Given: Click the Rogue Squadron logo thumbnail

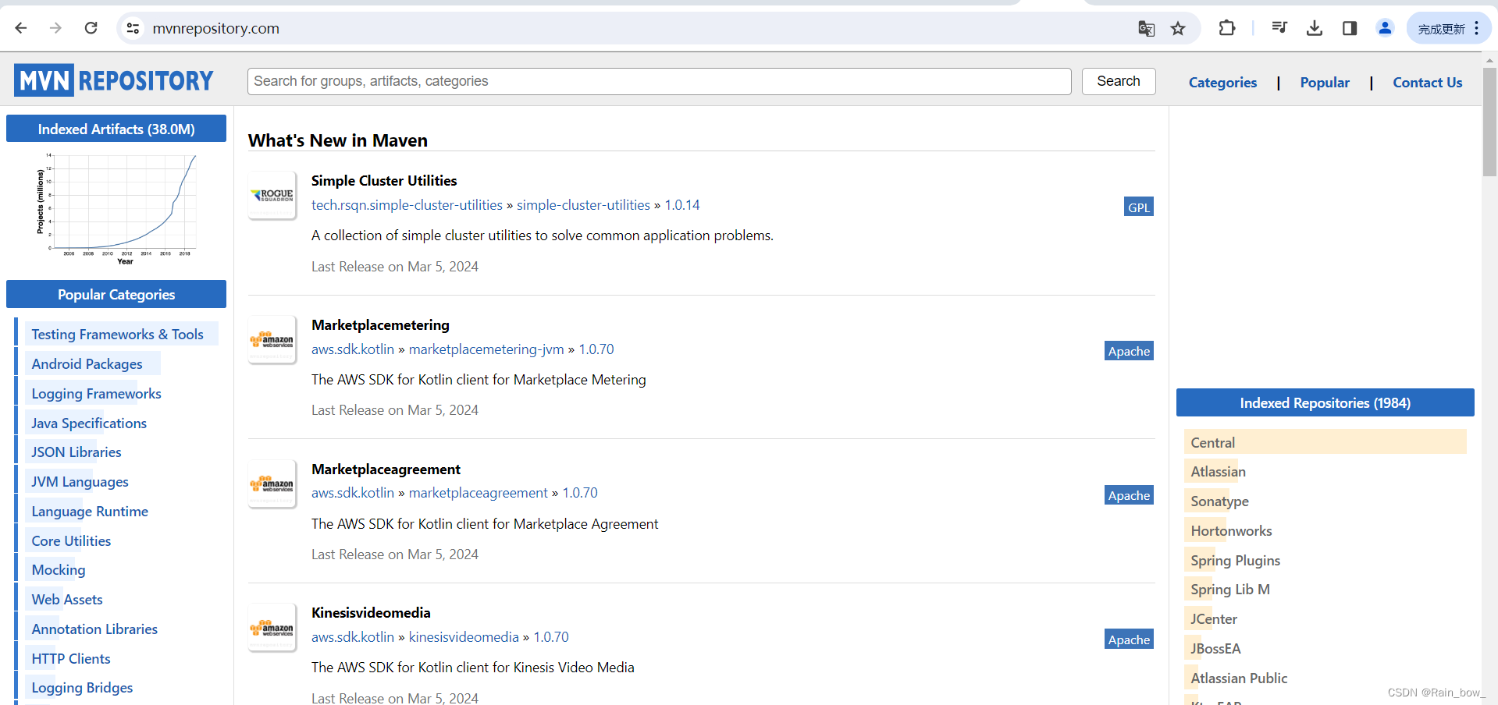Looking at the screenshot, I should coord(272,195).
